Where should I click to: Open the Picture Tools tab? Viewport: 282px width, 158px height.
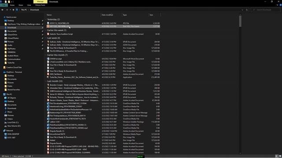tap(40, 5)
